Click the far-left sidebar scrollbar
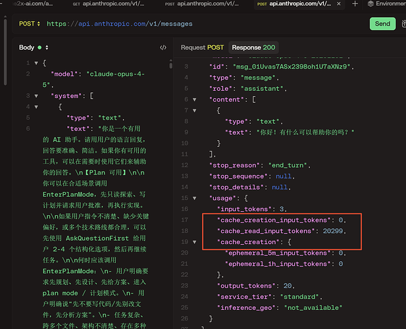Viewport: 406px width, 329px height. tap(5, 51)
